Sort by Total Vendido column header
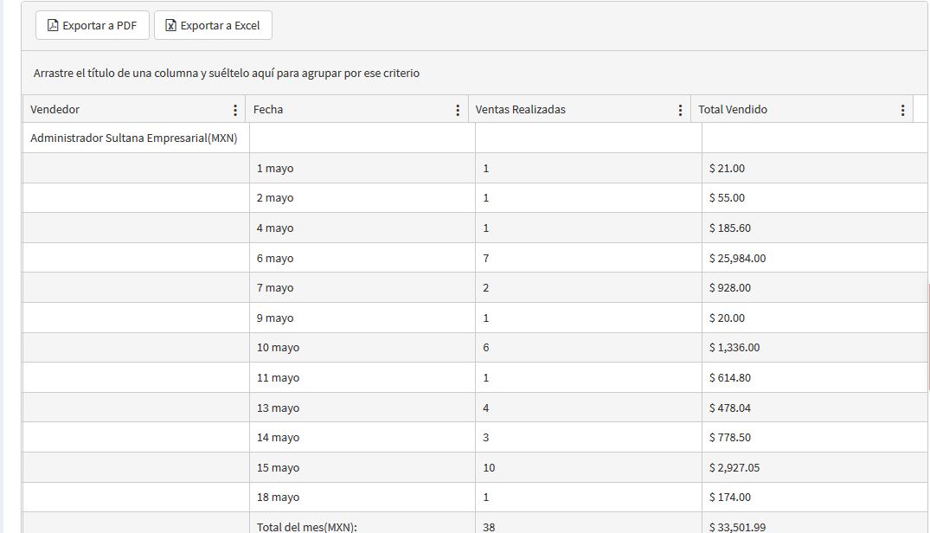The width and height of the screenshot is (930, 533). (733, 110)
